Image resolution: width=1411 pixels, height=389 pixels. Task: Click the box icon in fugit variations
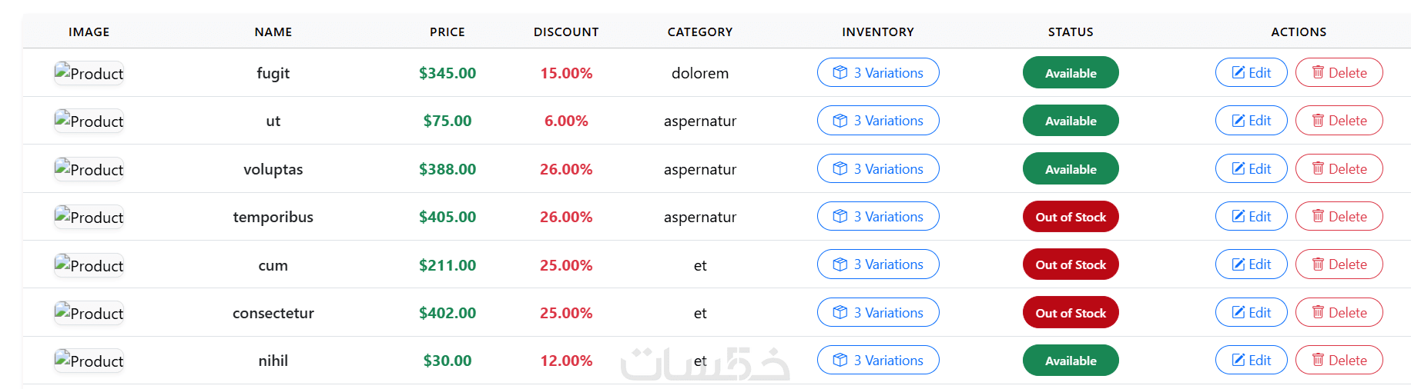click(840, 73)
